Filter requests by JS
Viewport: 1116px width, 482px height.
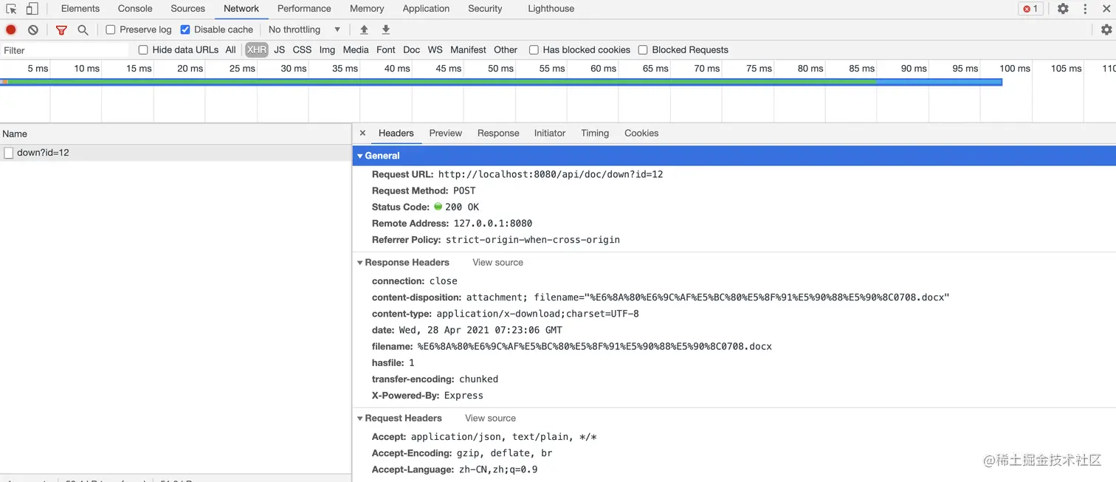coord(279,49)
